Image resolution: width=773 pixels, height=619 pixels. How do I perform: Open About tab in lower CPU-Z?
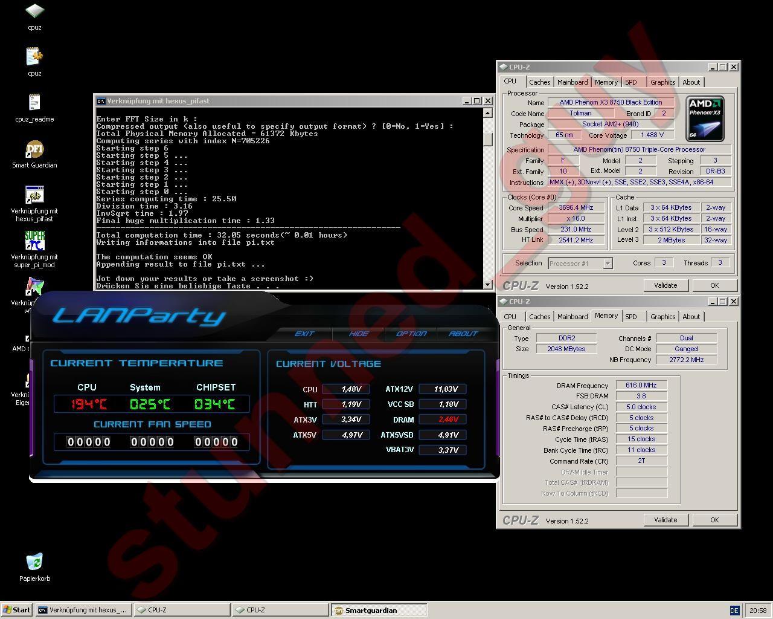point(691,317)
